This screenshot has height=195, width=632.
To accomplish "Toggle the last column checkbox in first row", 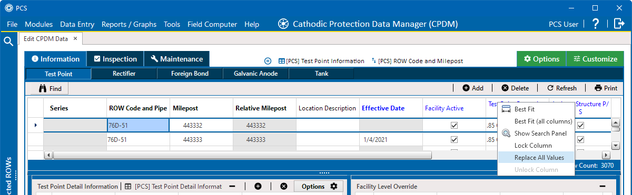I will click(580, 126).
